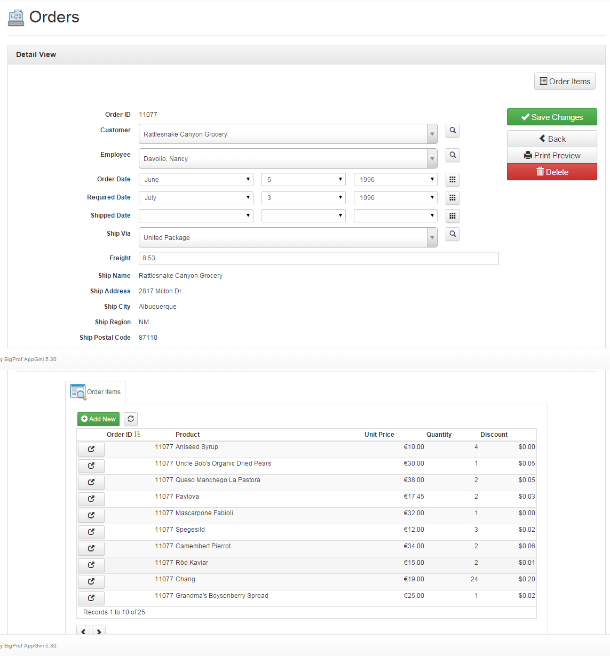Open the Required Date calendar picker
The image size is (610, 656).
452,198
